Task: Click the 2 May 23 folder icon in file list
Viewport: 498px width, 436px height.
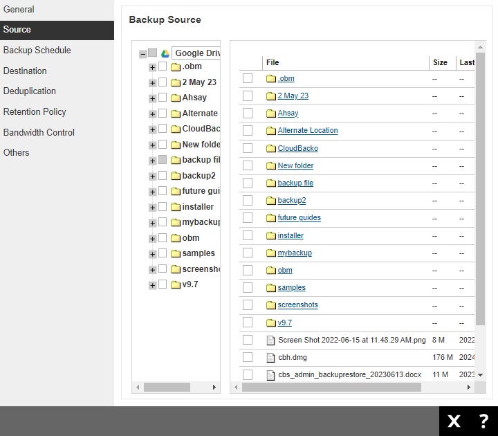Action: [x=271, y=96]
